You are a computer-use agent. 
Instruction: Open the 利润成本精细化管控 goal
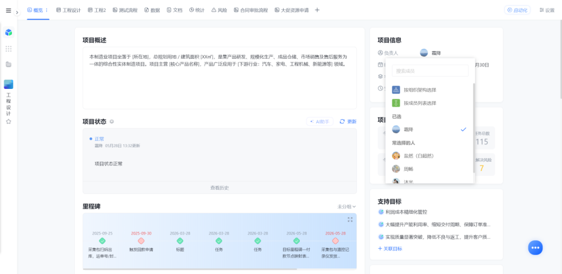coord(406,212)
